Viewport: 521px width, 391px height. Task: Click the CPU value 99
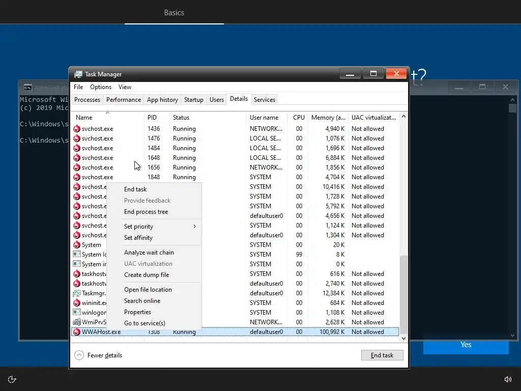(x=299, y=255)
